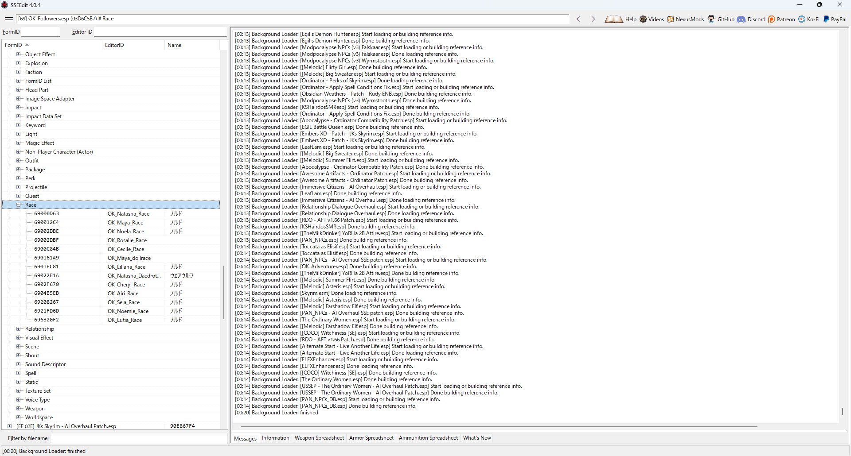851x456 pixels.
Task: Open the Weapon Spreadsheet tab
Action: click(x=319, y=438)
